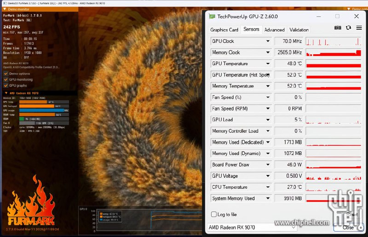Open GPU Load sensor dropdown
Image resolution: width=368 pixels, height=237 pixels.
coord(268,120)
